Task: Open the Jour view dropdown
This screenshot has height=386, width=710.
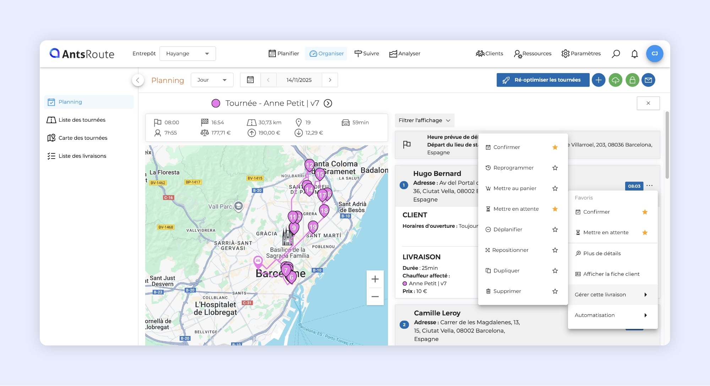Action: click(212, 80)
